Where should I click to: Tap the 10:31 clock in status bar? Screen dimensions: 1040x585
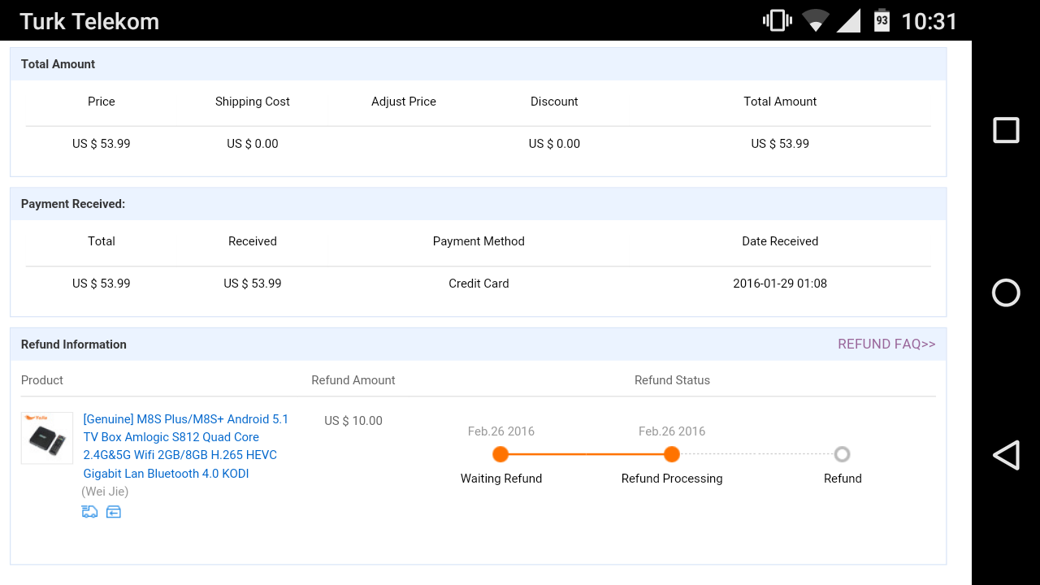point(929,21)
